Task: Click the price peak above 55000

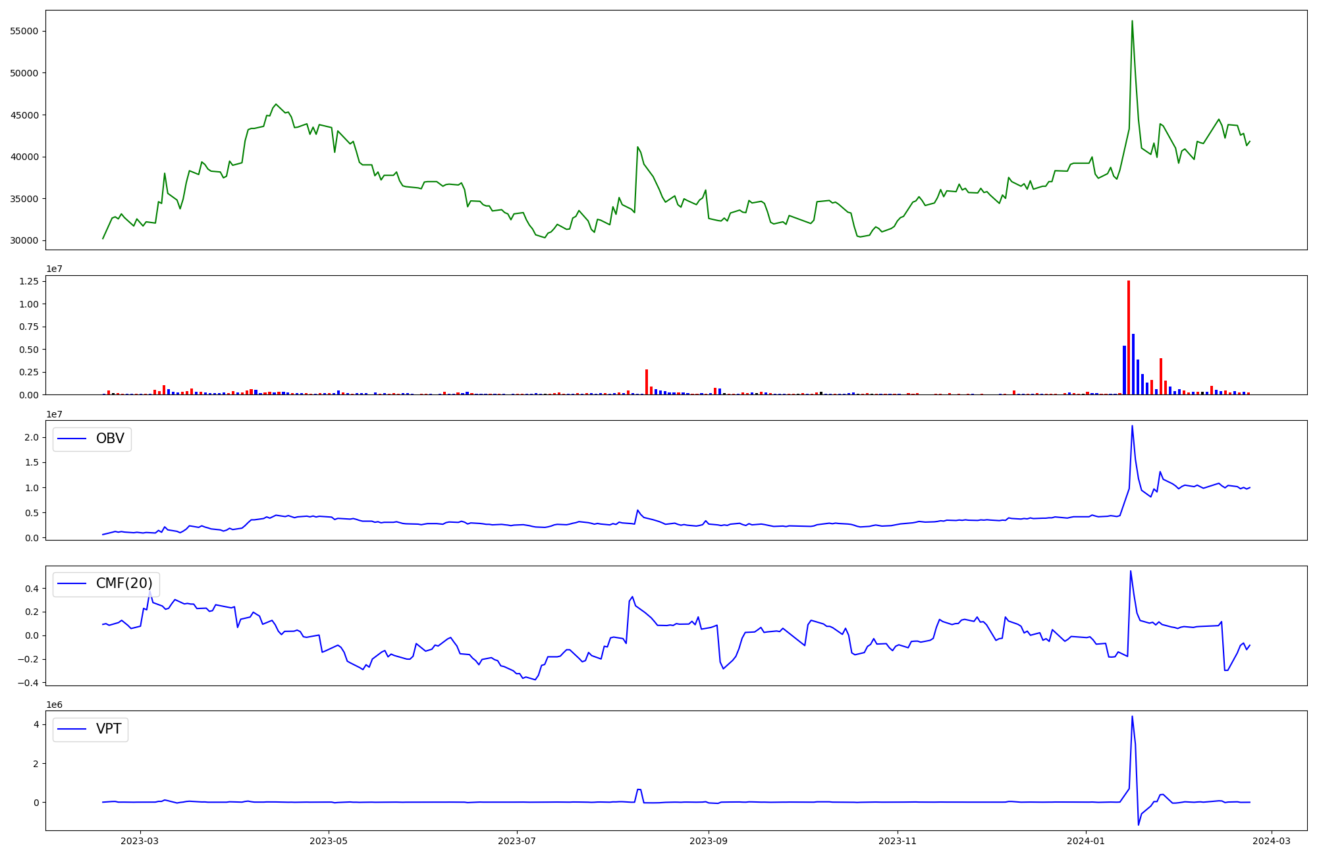Action: [1132, 22]
